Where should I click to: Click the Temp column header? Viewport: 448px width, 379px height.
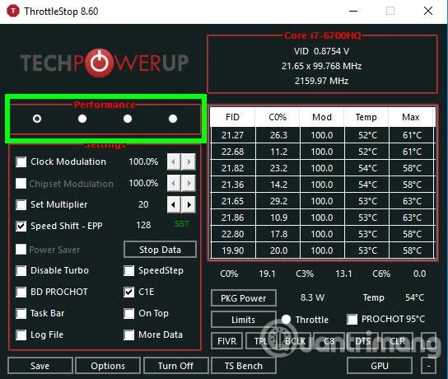point(366,117)
